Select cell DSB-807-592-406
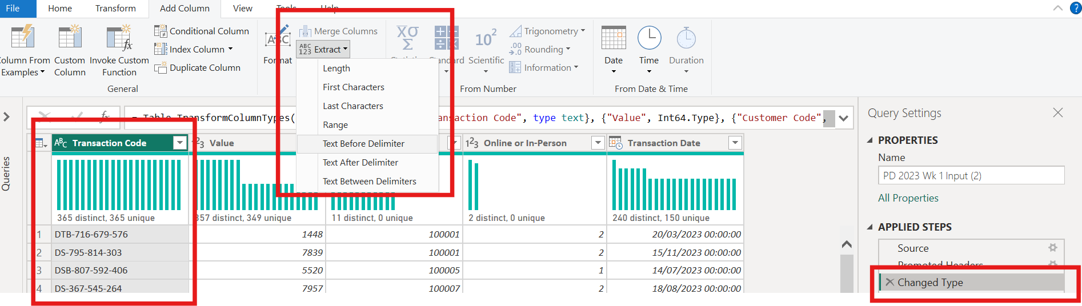This screenshot has width=1082, height=306. [x=120, y=270]
